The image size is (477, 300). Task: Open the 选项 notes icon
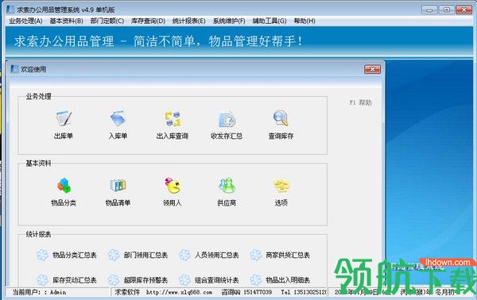pyautogui.click(x=281, y=185)
